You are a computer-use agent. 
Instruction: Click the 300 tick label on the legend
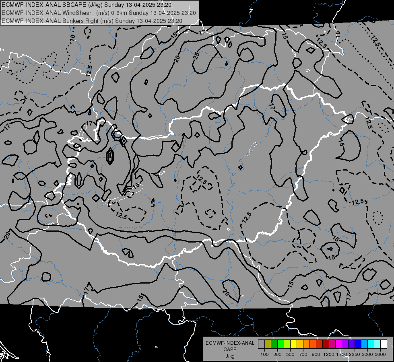pyautogui.click(x=277, y=354)
